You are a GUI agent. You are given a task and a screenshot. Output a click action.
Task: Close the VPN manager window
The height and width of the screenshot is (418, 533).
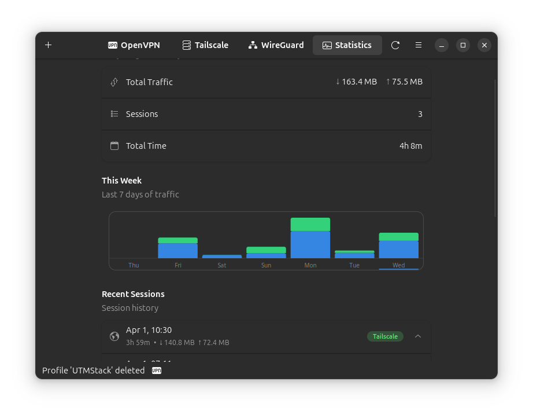pos(484,45)
